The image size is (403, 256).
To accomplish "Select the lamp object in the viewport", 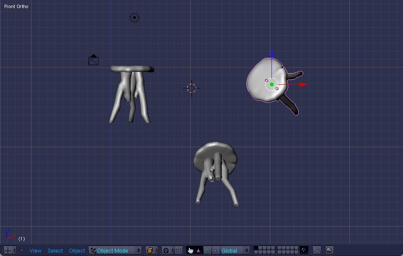I will (x=134, y=17).
